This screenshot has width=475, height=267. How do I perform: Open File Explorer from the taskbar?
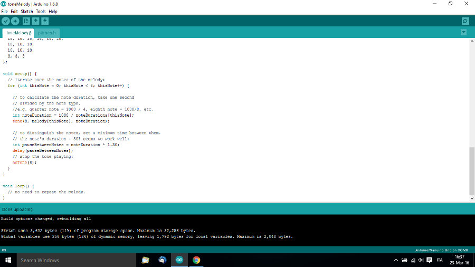pos(146,260)
